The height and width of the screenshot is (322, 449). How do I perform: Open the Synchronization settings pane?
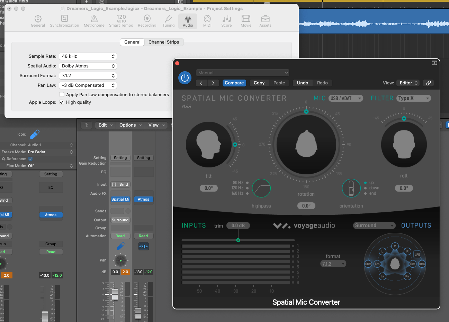(64, 21)
